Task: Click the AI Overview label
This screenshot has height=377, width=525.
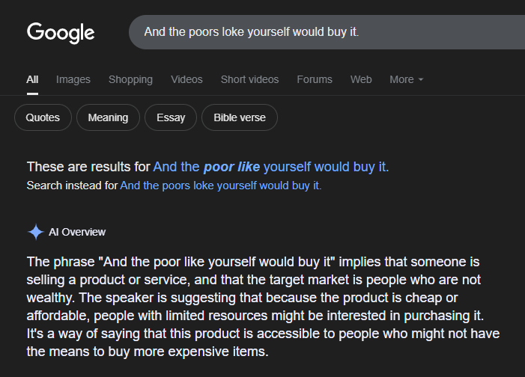Action: (x=77, y=232)
